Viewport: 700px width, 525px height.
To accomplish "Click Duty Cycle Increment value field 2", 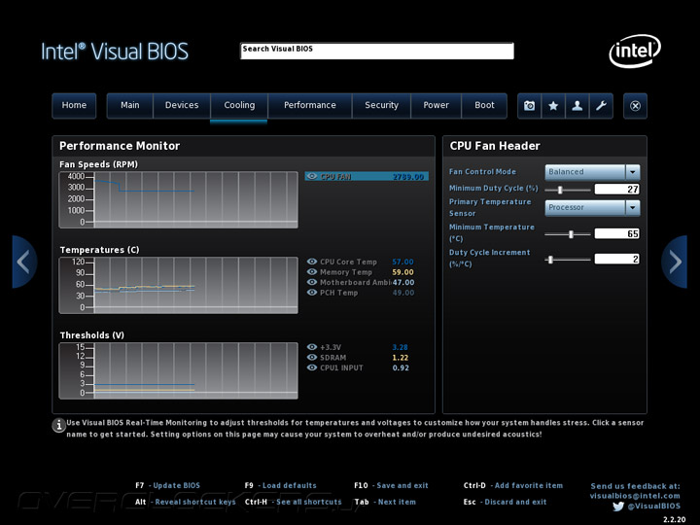I will (617, 259).
